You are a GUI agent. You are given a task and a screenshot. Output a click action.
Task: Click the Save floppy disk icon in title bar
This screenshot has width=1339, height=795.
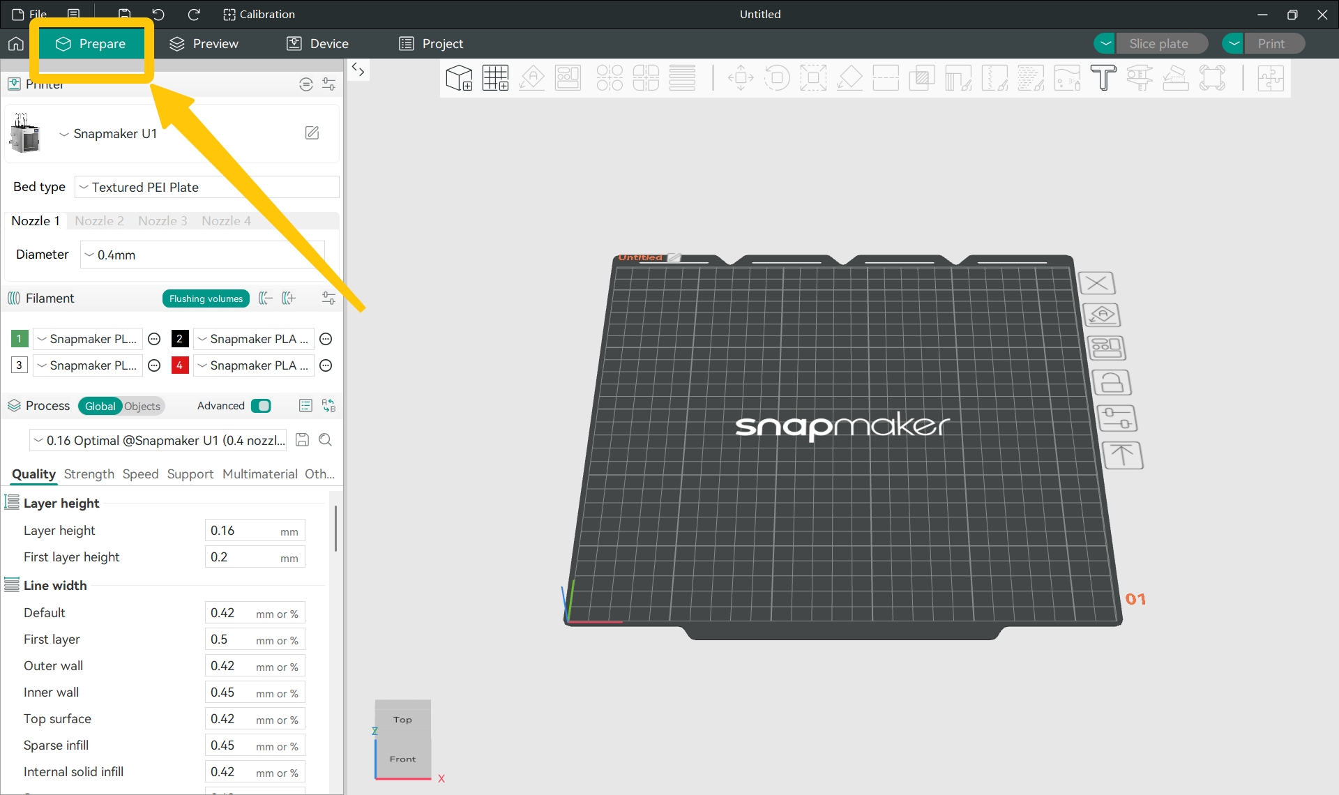click(x=124, y=14)
